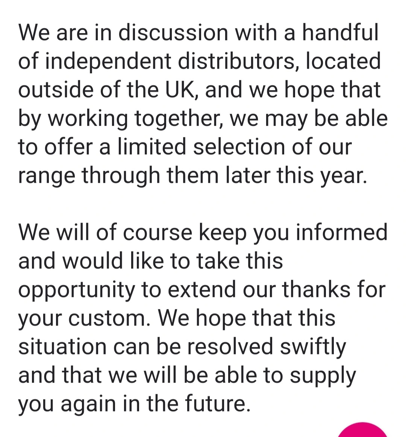Click the word "discussion" in first paragraph
The height and width of the screenshot is (437, 406).
[x=173, y=32]
